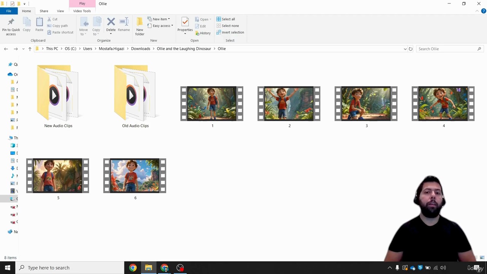487x274 pixels.
Task: Click the Play contextual tab
Action: pos(82,3)
